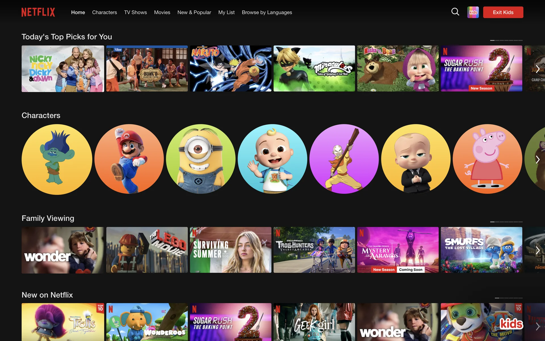Select the Mario character circle

[x=129, y=159]
